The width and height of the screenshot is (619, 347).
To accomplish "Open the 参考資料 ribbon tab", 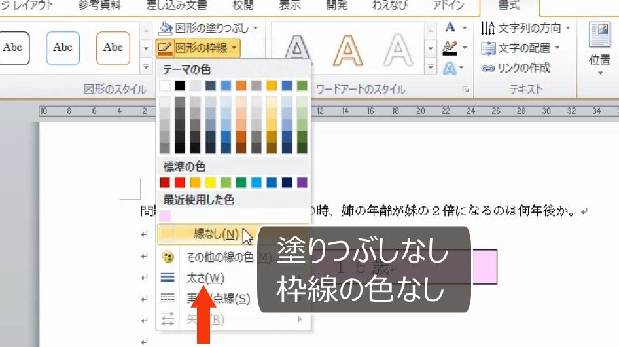I will [99, 5].
